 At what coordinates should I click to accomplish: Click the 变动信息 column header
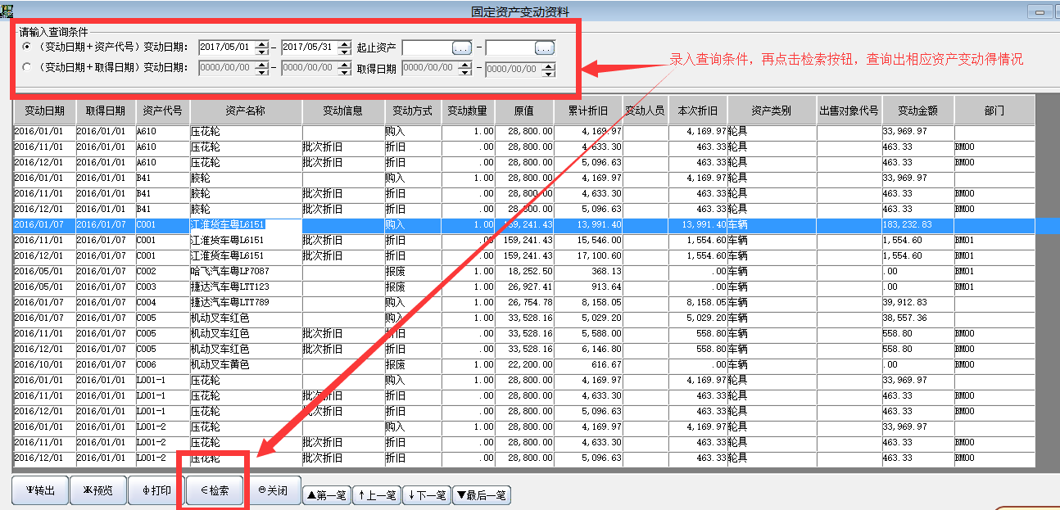[343, 111]
